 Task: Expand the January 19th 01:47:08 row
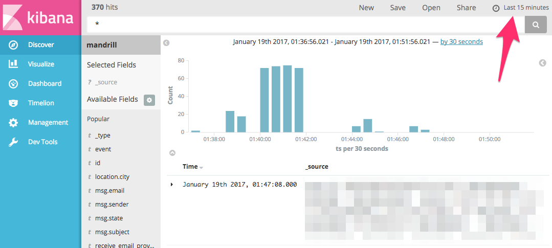(172, 184)
